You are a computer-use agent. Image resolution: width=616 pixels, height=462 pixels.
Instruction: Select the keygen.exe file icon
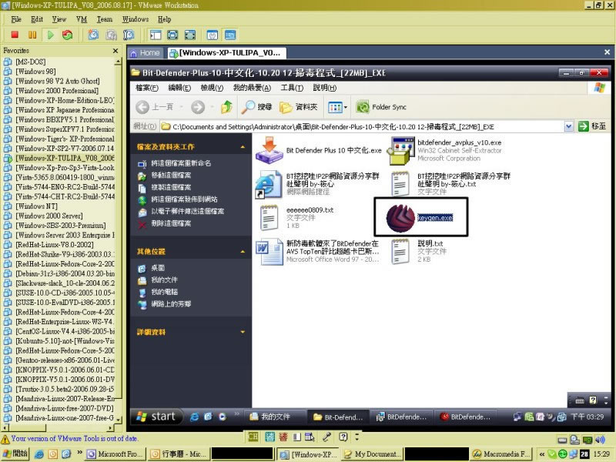click(x=400, y=218)
